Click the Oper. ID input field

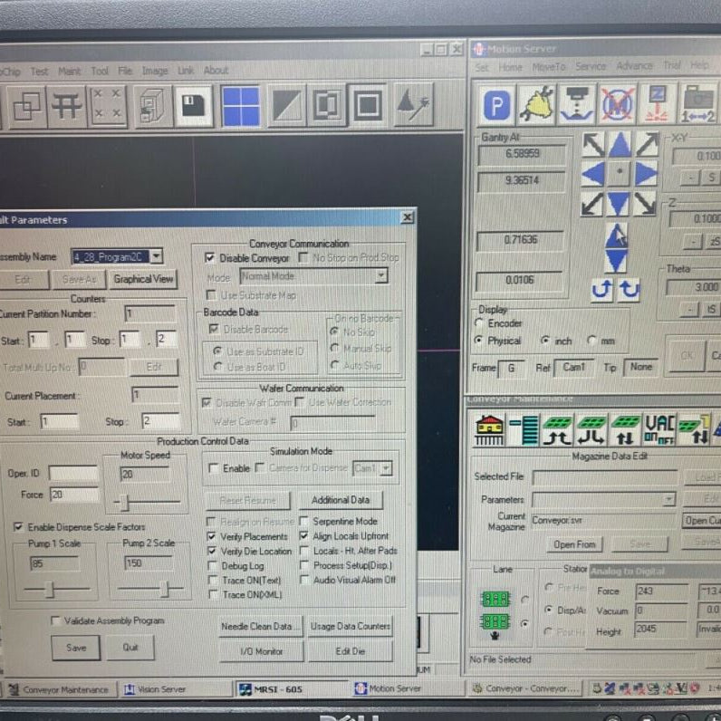click(73, 473)
